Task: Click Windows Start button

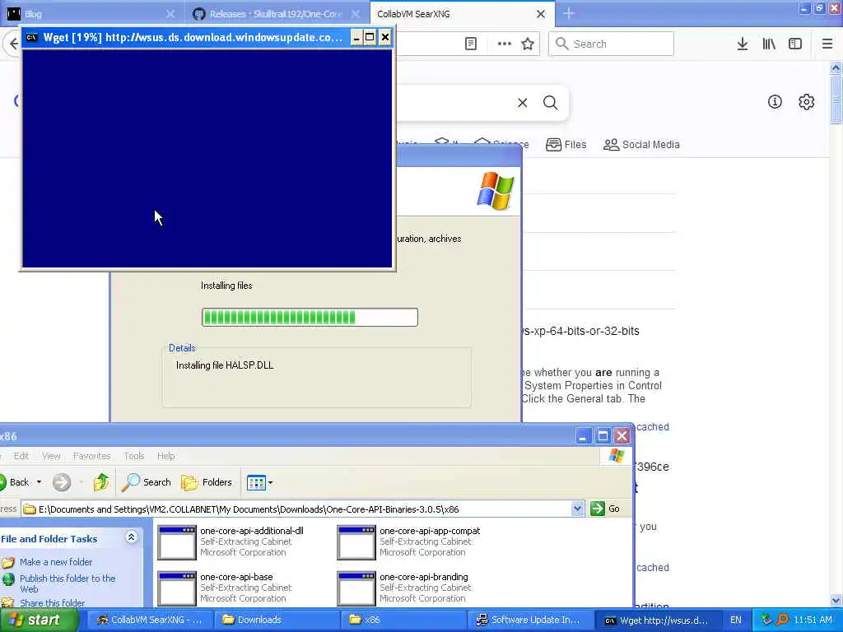Action: [39, 620]
